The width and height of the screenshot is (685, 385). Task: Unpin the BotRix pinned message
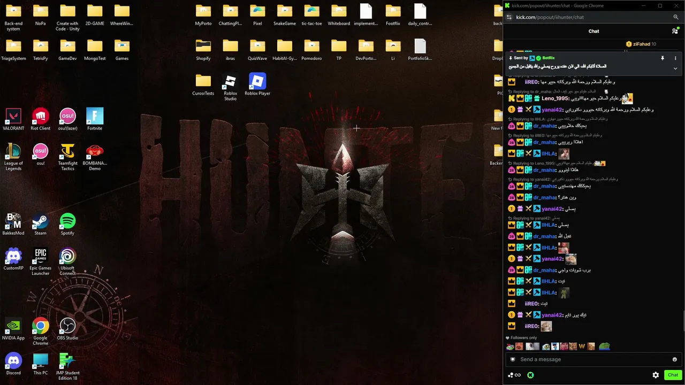pyautogui.click(x=663, y=58)
